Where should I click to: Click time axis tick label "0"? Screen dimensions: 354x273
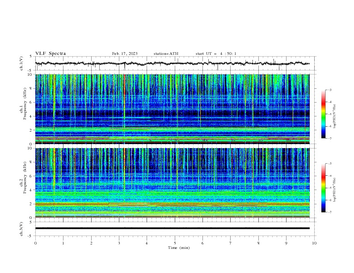(35, 243)
